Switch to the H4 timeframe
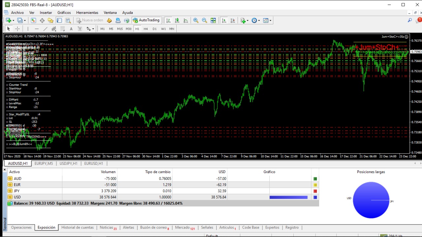 tap(146, 29)
